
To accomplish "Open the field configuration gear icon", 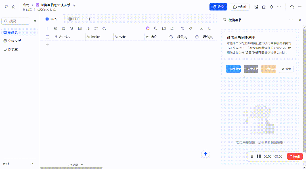I will [x=56, y=28].
